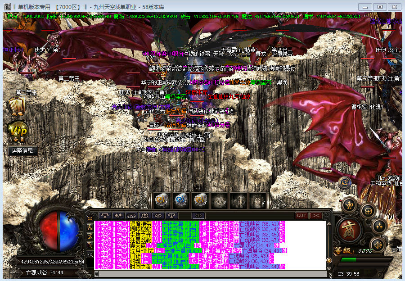
Task: Click the telephone icon in chat toolbar
Action: [x=131, y=215]
